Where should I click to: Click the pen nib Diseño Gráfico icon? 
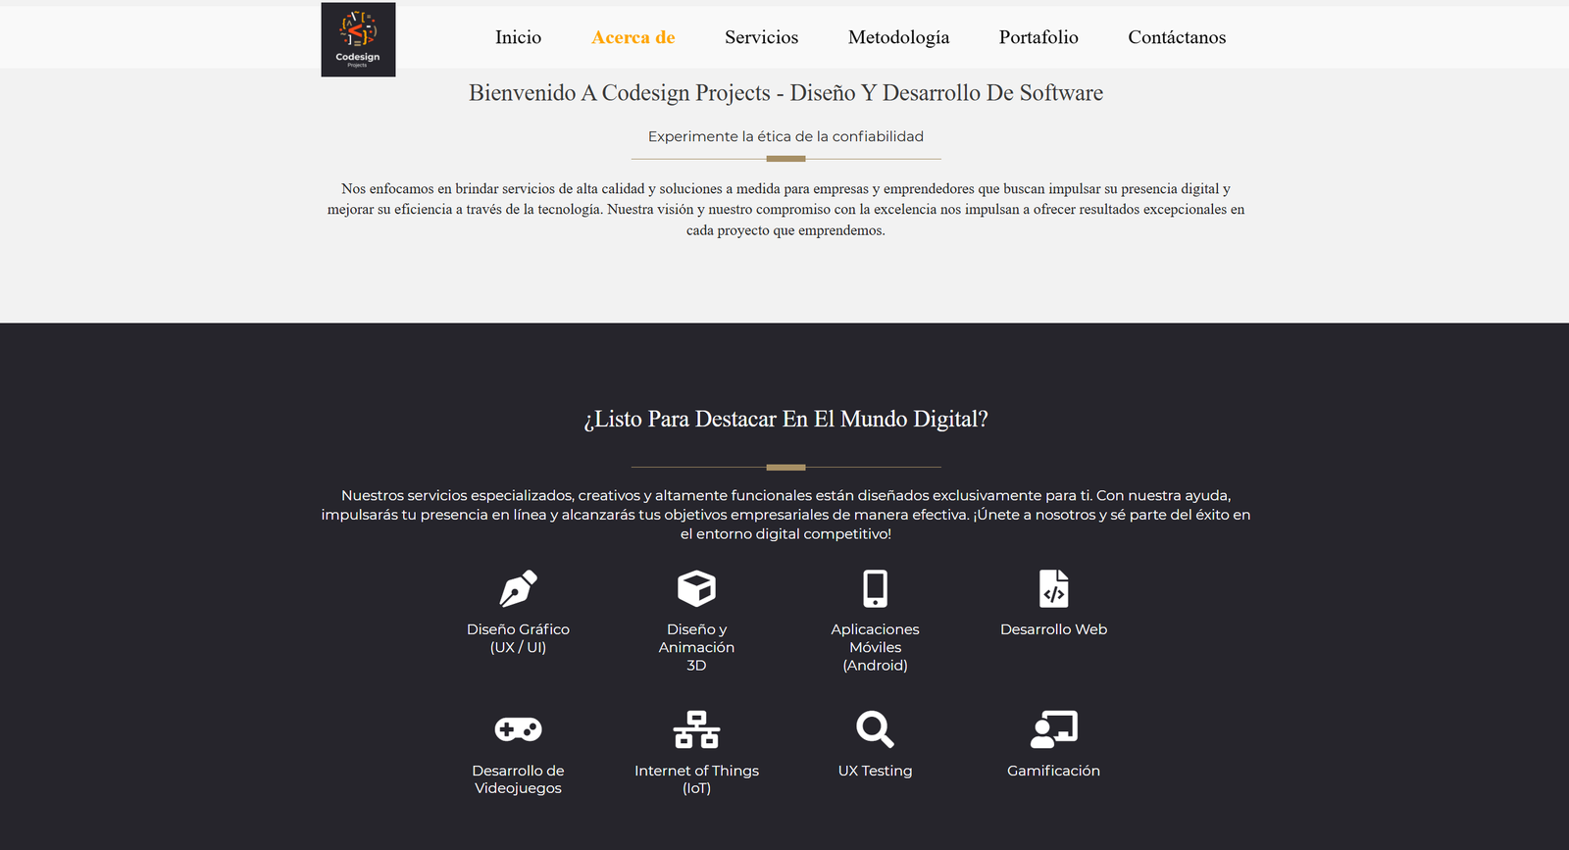pyautogui.click(x=519, y=588)
